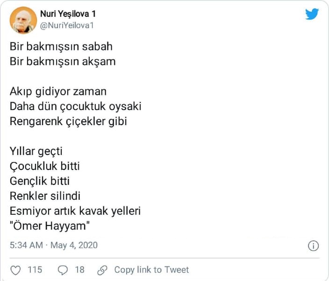Click the line "Renkler silindi"

pos(45,196)
